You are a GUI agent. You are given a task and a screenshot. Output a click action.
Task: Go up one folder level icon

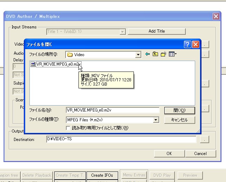tap(155, 54)
